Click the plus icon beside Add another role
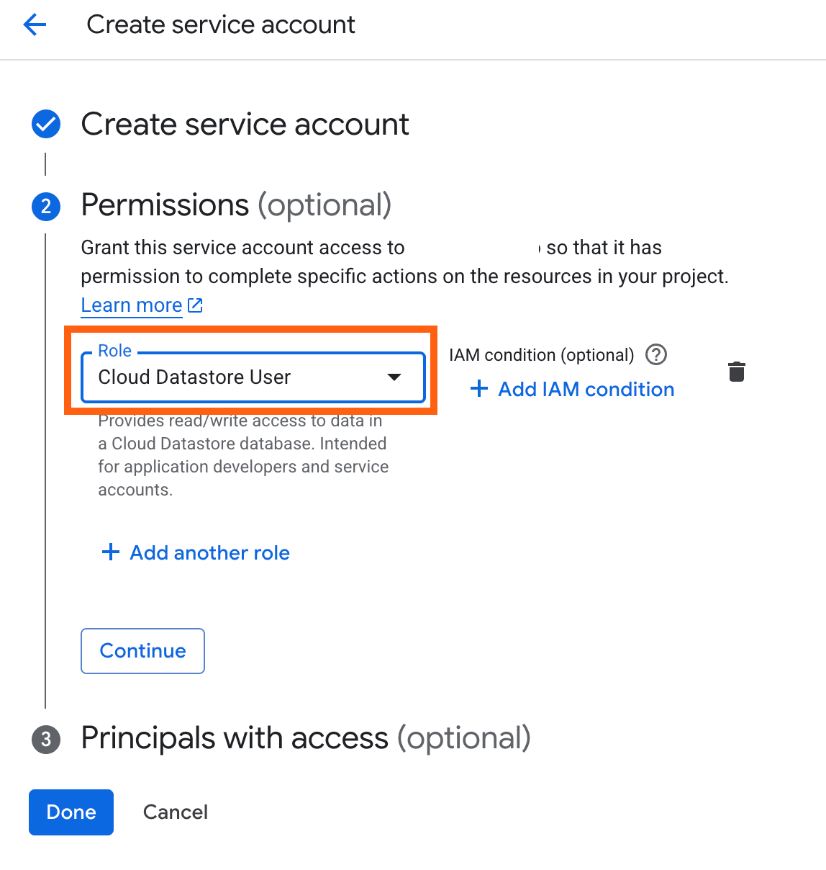826x870 pixels. coord(110,552)
